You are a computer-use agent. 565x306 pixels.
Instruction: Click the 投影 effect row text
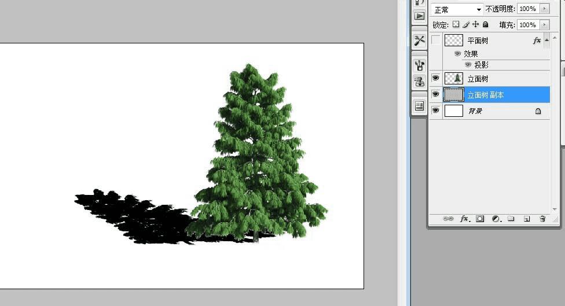click(482, 65)
